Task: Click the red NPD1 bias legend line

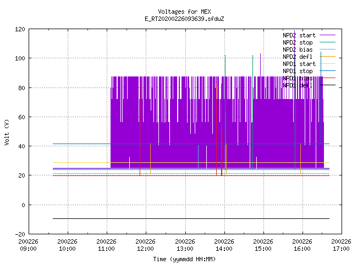Action: [x=327, y=78]
